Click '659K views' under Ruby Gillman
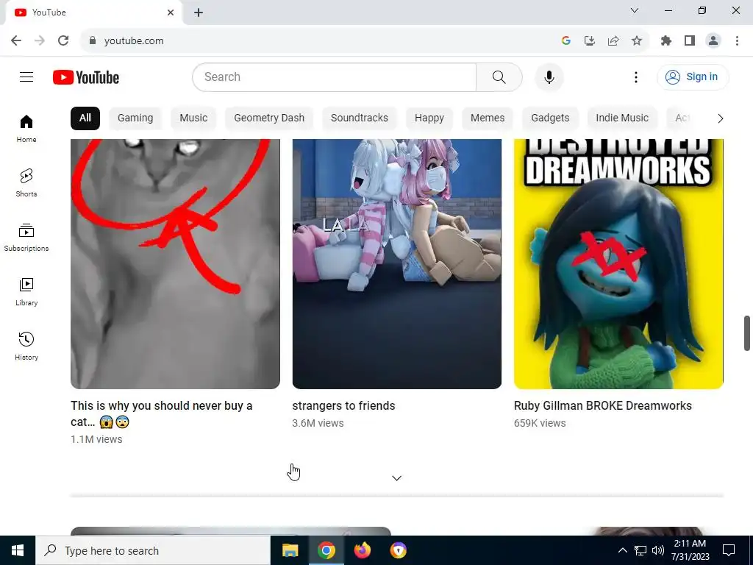 click(x=540, y=423)
